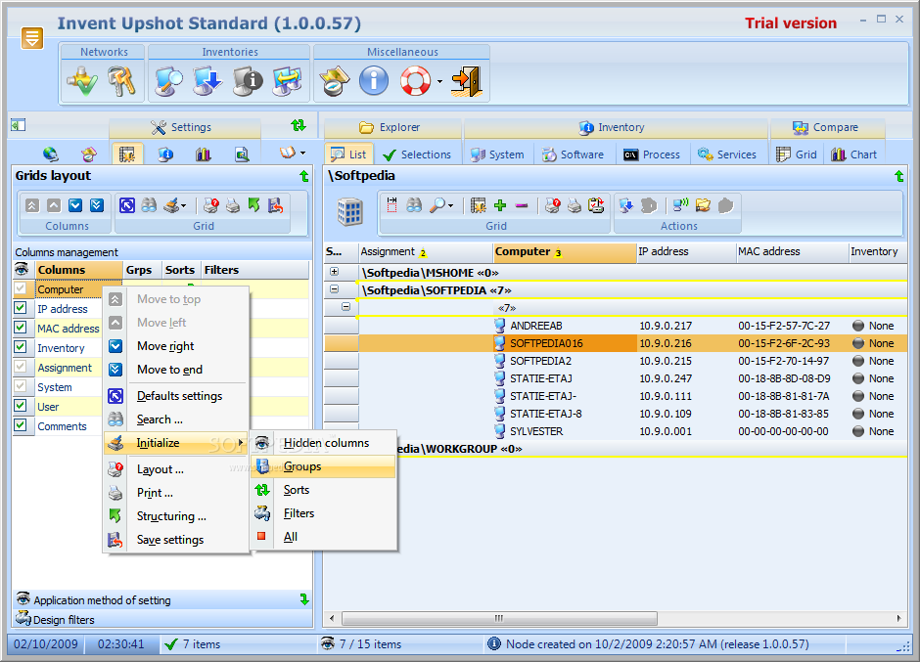Click the scroll right arrow
Screen dimensions: 920x662
click(898, 618)
